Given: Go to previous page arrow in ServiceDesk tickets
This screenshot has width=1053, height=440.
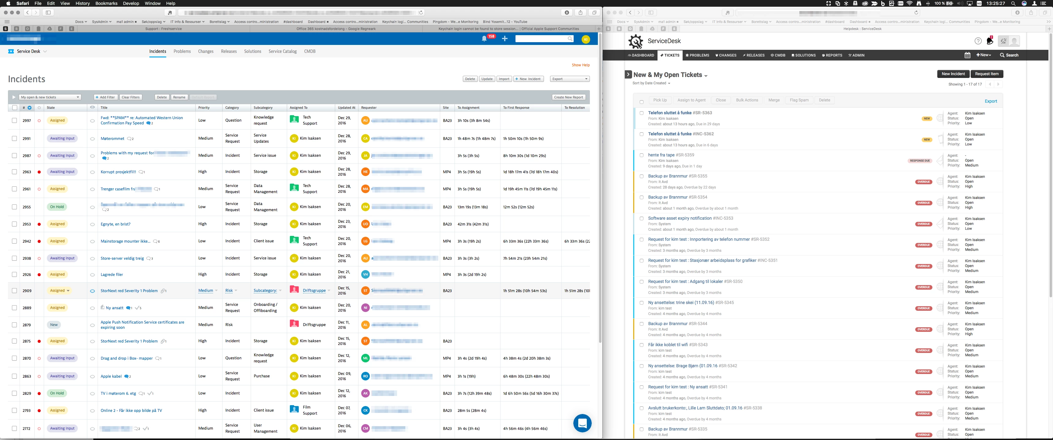Looking at the screenshot, I should (x=990, y=84).
